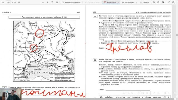
Task: Print the PDF document
Action: point(154,2)
